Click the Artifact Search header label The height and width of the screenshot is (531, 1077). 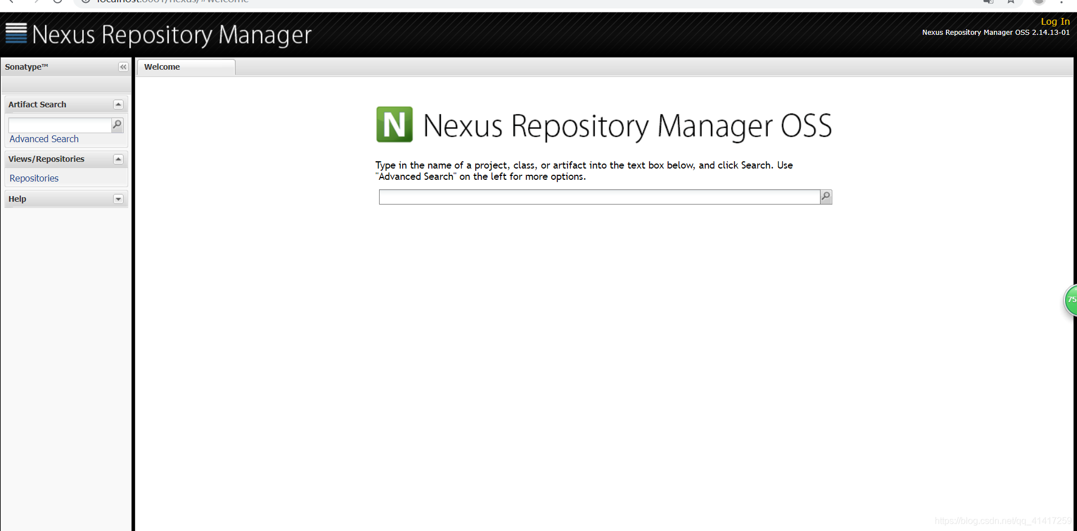tap(37, 105)
